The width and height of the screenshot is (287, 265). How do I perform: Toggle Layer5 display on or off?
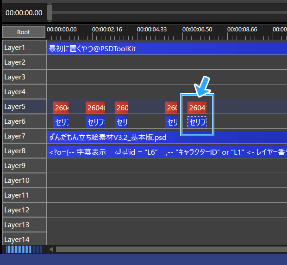[x=24, y=107]
